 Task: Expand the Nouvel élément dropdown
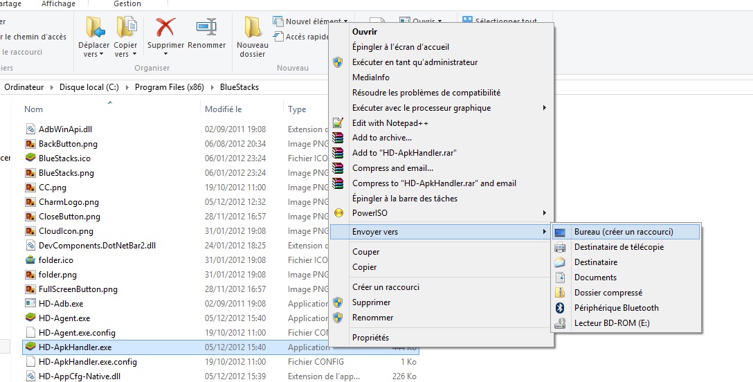(346, 21)
